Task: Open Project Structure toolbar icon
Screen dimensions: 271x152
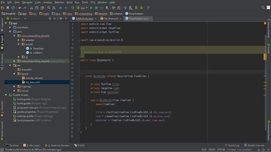Action: coord(119,8)
